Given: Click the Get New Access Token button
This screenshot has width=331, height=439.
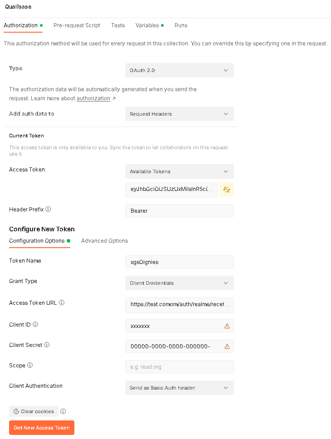Looking at the screenshot, I should click(x=41, y=427).
